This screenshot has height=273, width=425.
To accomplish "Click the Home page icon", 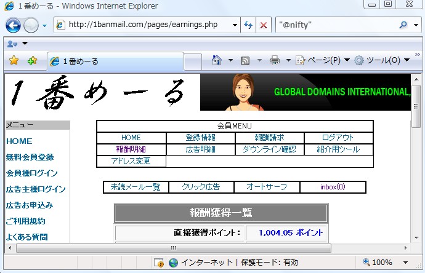I will pyautogui.click(x=217, y=60).
